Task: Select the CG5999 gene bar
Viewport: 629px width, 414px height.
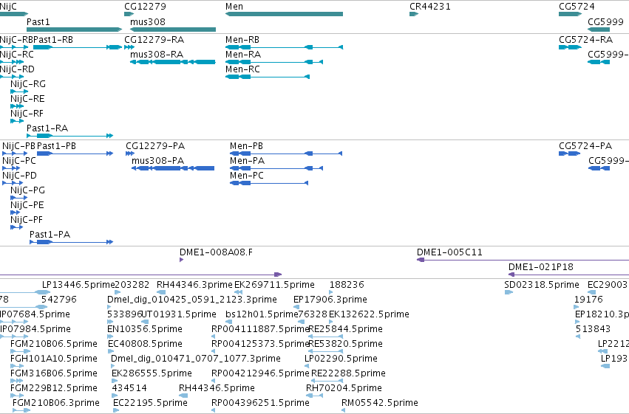Action: (599, 30)
